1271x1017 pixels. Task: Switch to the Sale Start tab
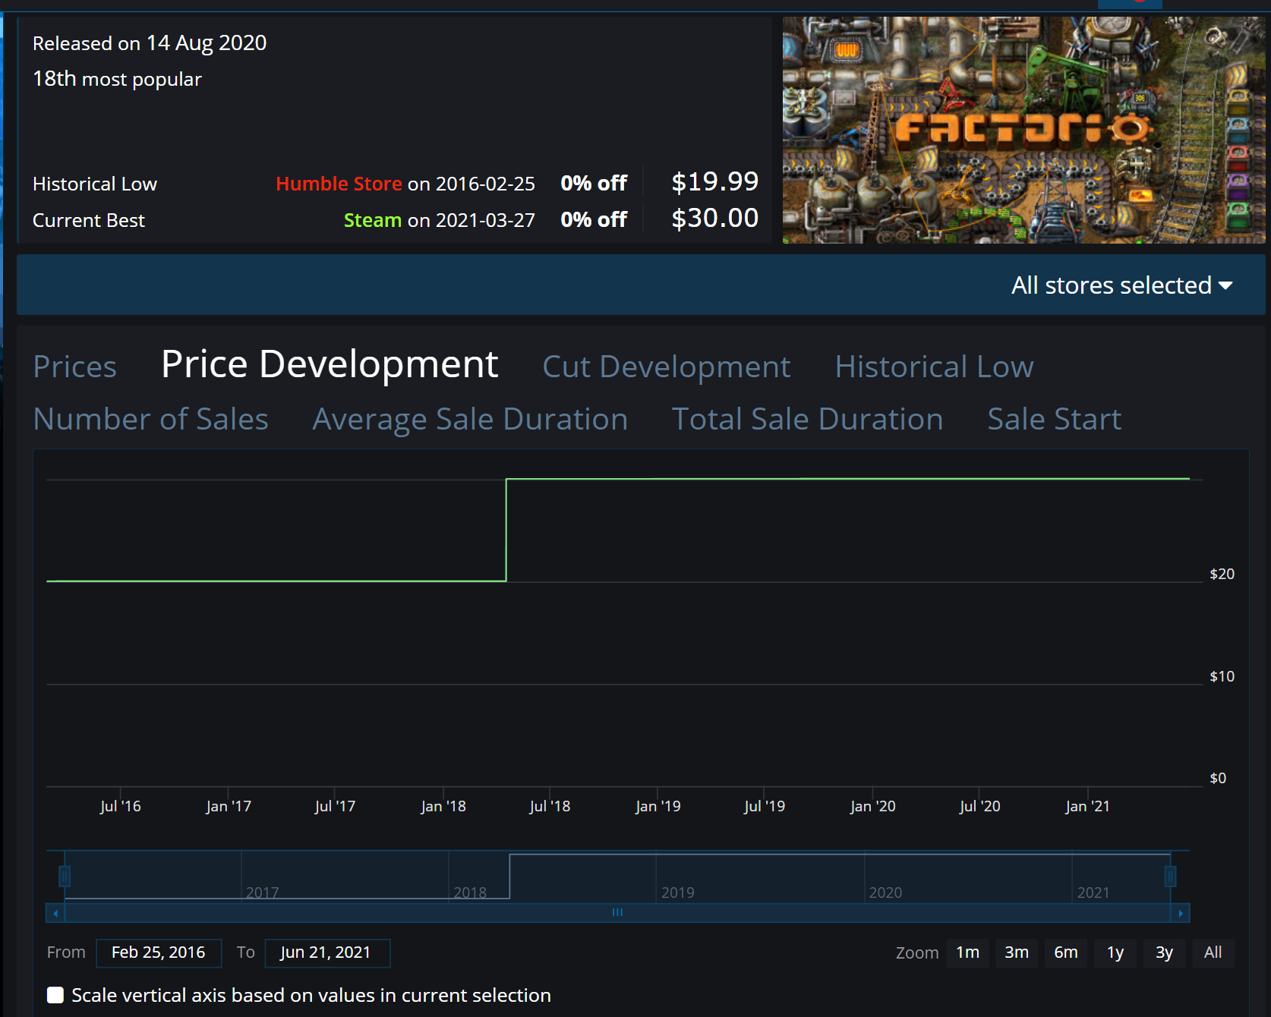pyautogui.click(x=1054, y=419)
